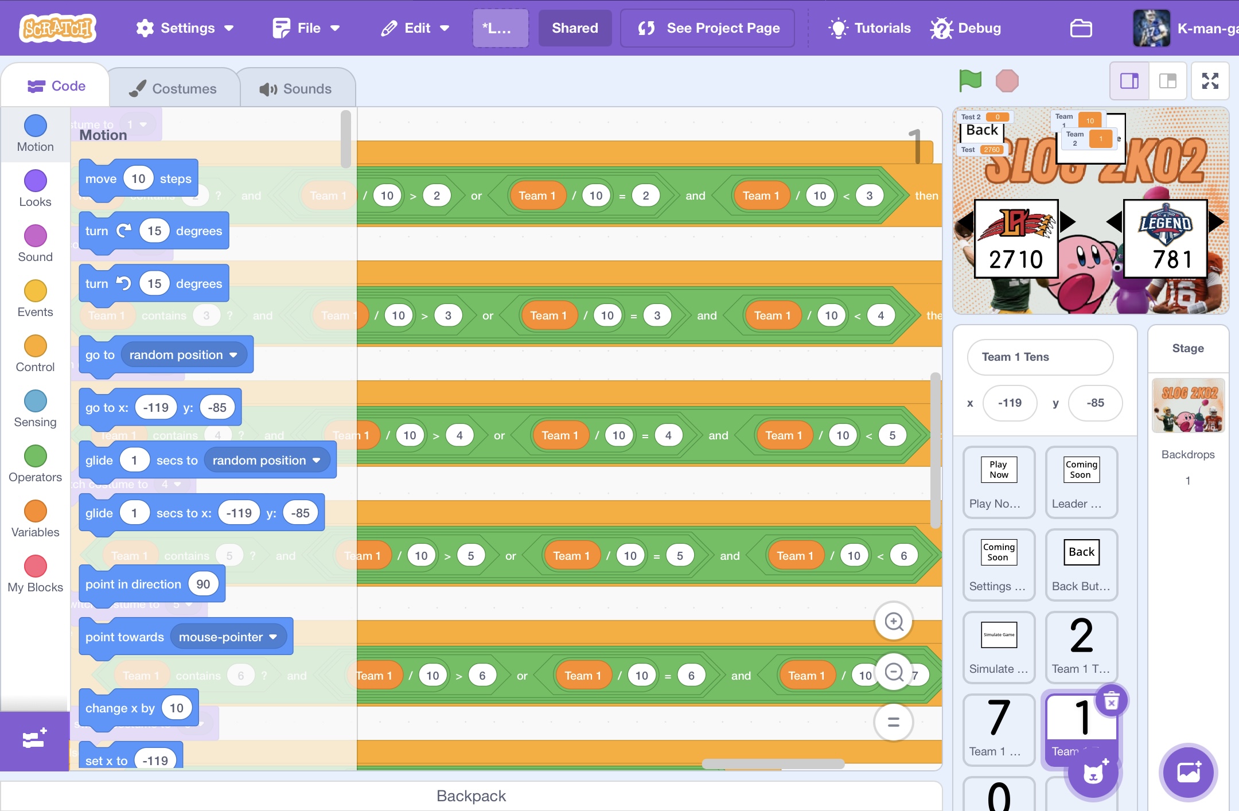Screen dimensions: 1239x811
Task: Open the Settings menu
Action: 185,28
